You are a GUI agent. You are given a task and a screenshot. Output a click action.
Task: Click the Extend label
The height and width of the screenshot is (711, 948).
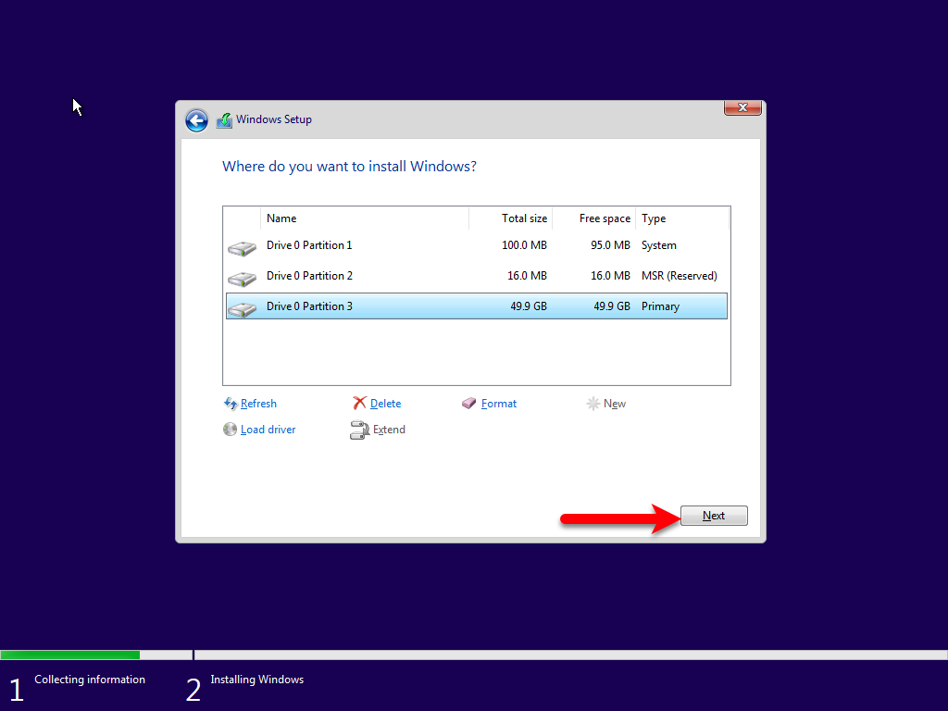tap(389, 430)
